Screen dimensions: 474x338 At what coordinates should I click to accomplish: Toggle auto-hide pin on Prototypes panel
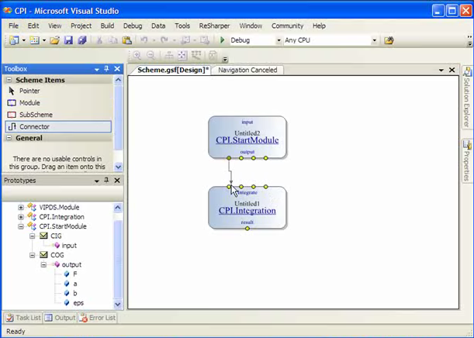tap(107, 181)
